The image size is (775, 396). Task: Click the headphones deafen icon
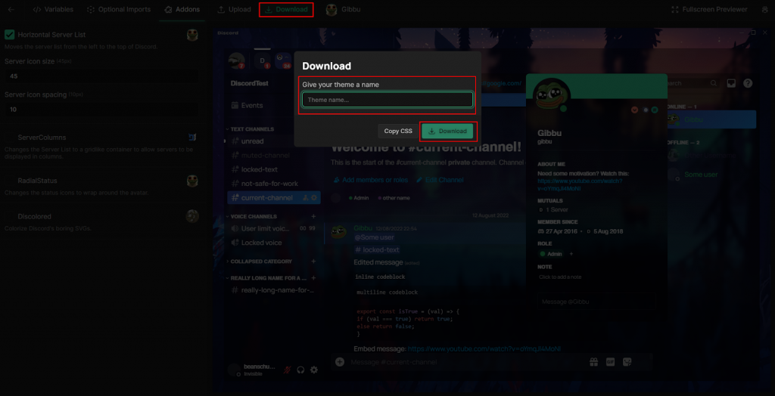[300, 370]
